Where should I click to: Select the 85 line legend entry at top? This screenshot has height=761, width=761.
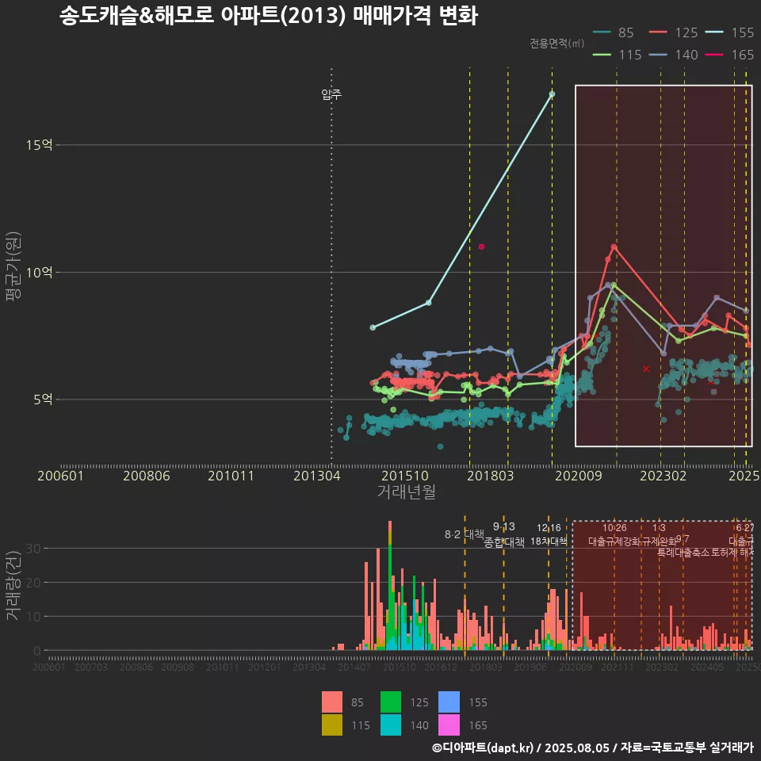pyautogui.click(x=614, y=33)
